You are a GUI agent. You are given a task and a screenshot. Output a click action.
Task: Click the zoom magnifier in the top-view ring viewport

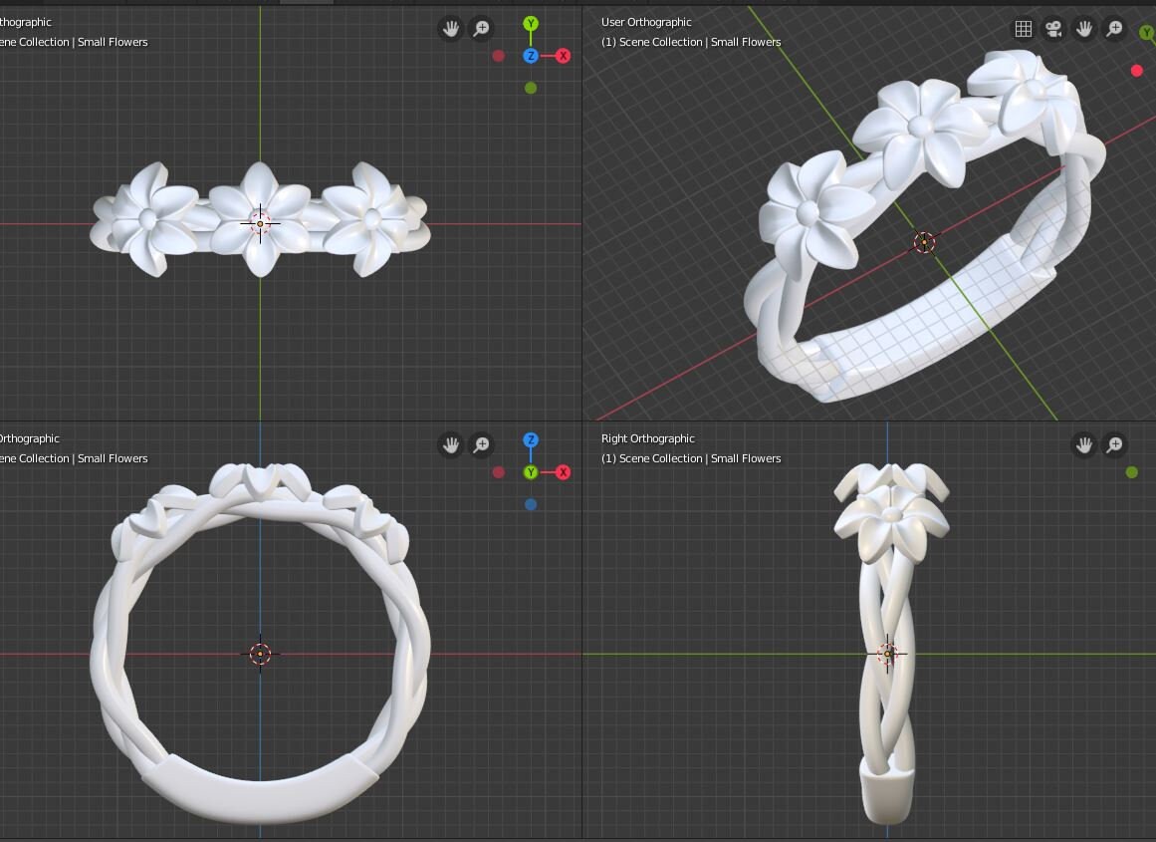(x=482, y=29)
